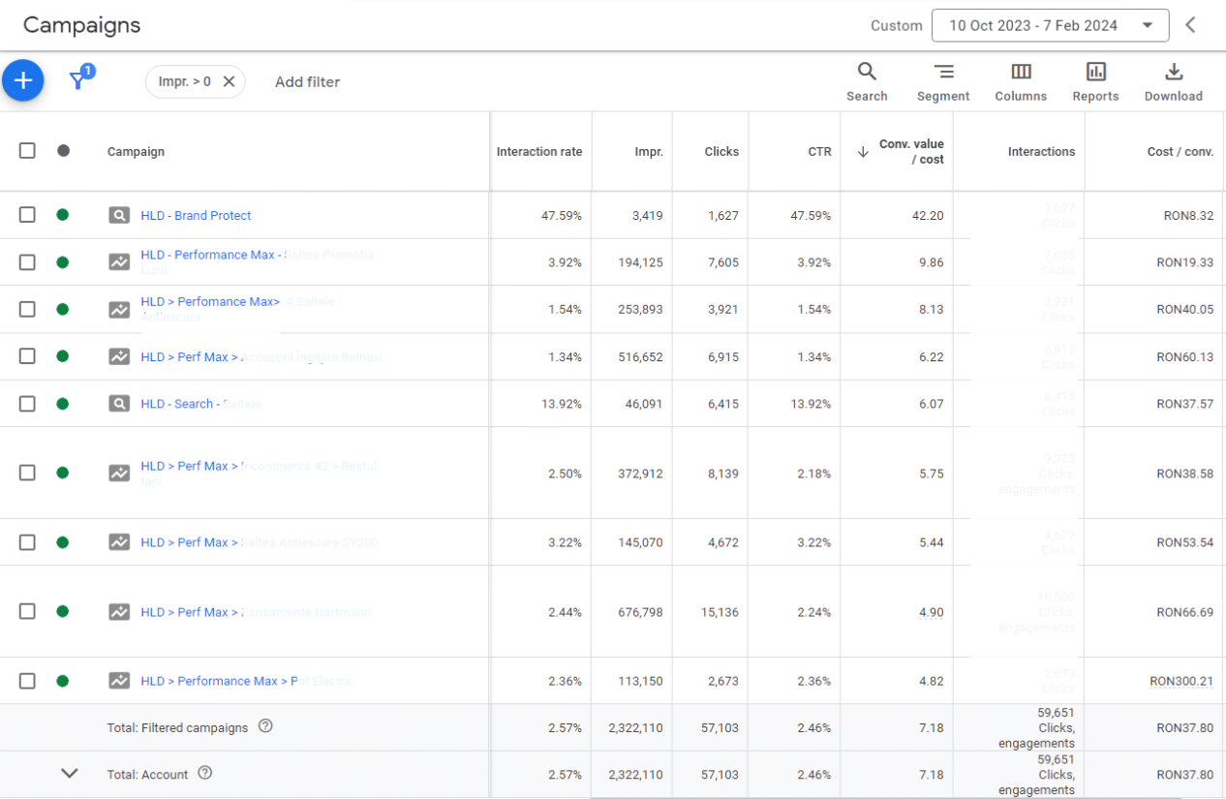Check the HLD - Search campaign row checkbox
Image resolution: width=1226 pixels, height=799 pixels.
[27, 404]
